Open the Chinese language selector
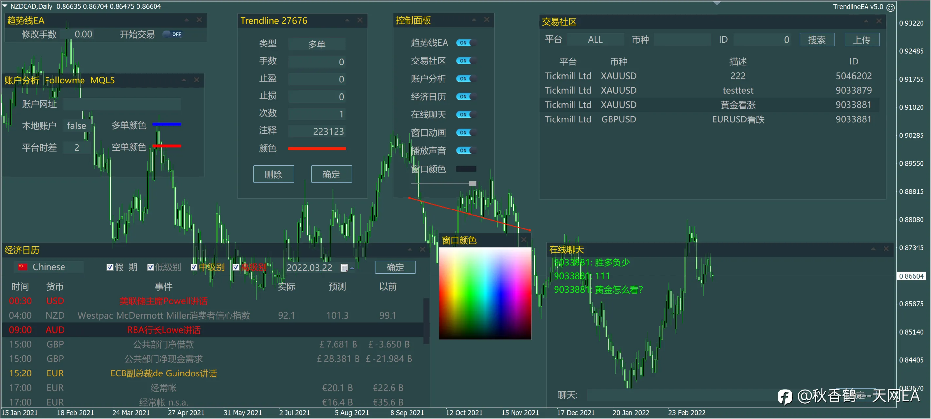931x419 pixels. pos(49,267)
